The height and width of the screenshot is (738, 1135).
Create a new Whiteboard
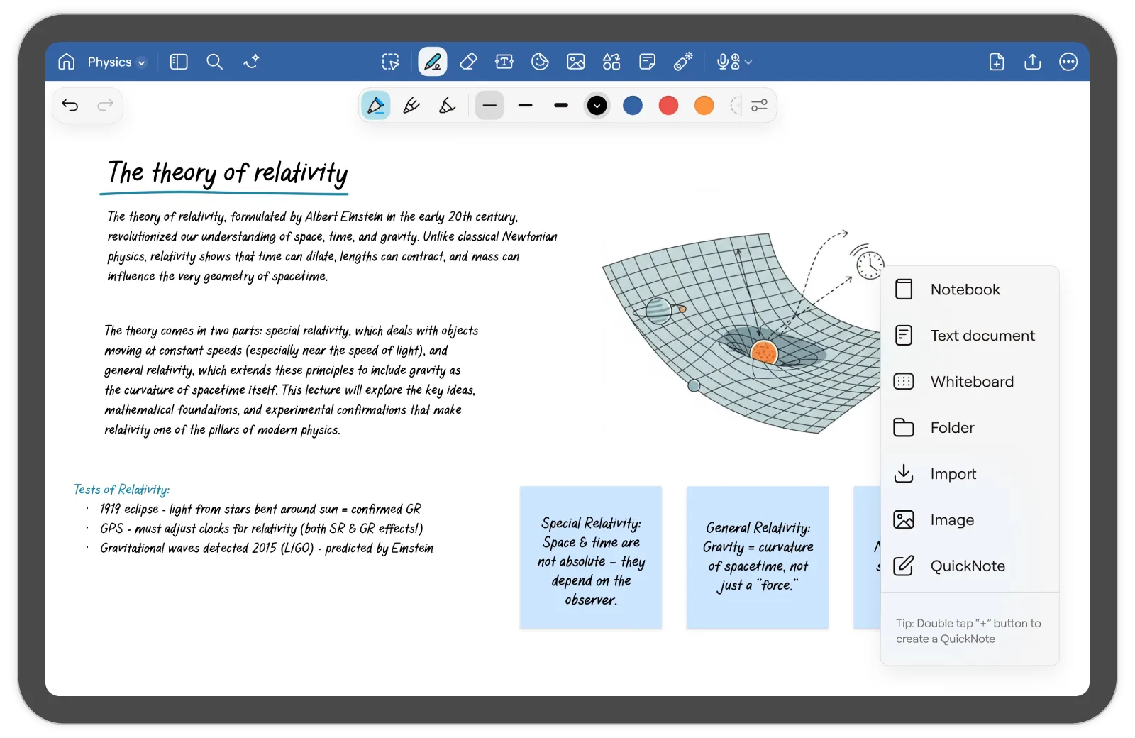(970, 382)
